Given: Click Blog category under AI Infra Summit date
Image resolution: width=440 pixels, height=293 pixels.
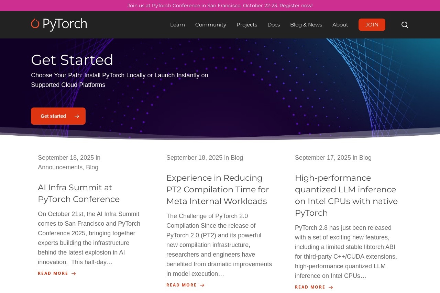Looking at the screenshot, I should [x=92, y=167].
